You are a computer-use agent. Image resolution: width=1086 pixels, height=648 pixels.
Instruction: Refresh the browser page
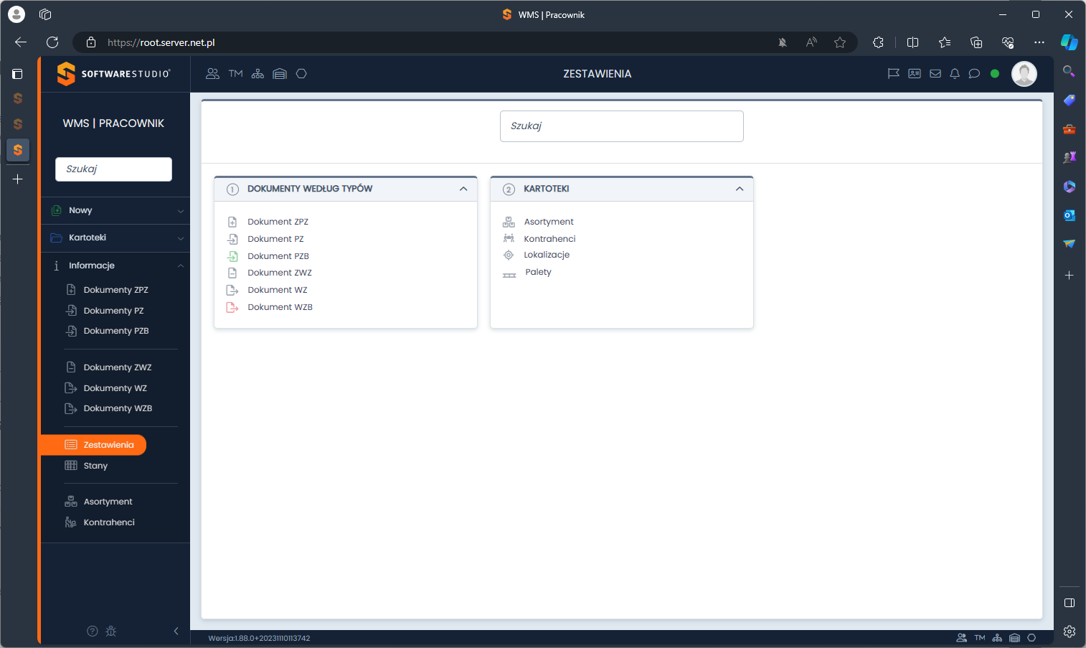click(52, 42)
